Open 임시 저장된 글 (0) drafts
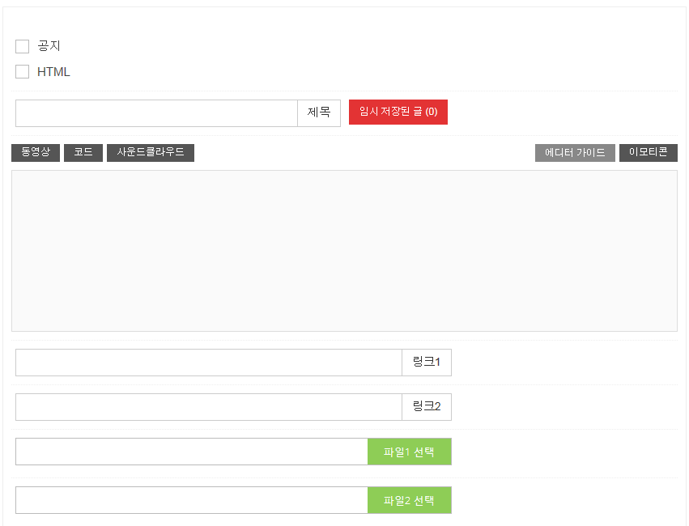This screenshot has width=689, height=526. point(398,112)
